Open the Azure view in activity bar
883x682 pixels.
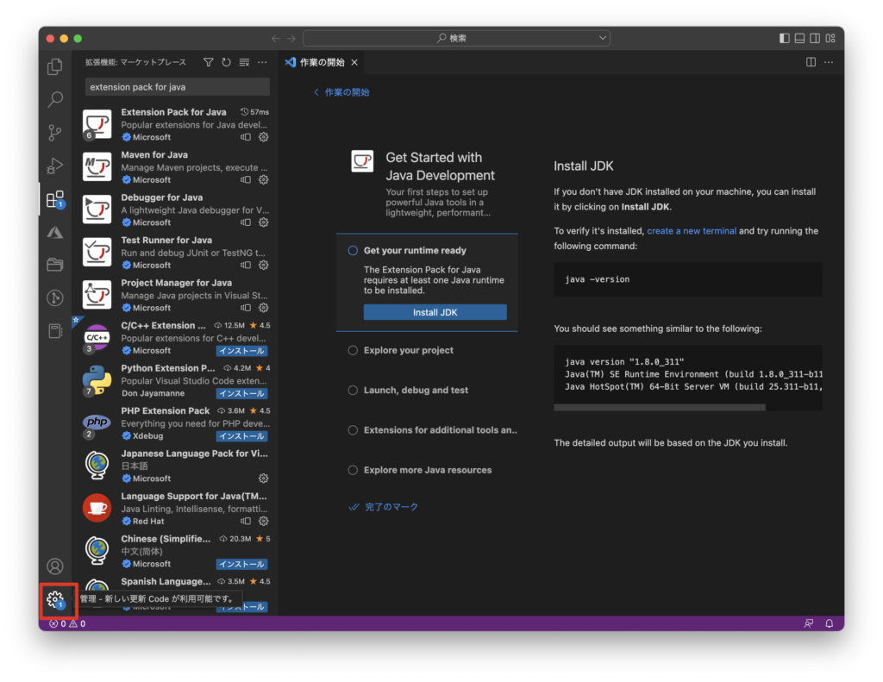(55, 232)
